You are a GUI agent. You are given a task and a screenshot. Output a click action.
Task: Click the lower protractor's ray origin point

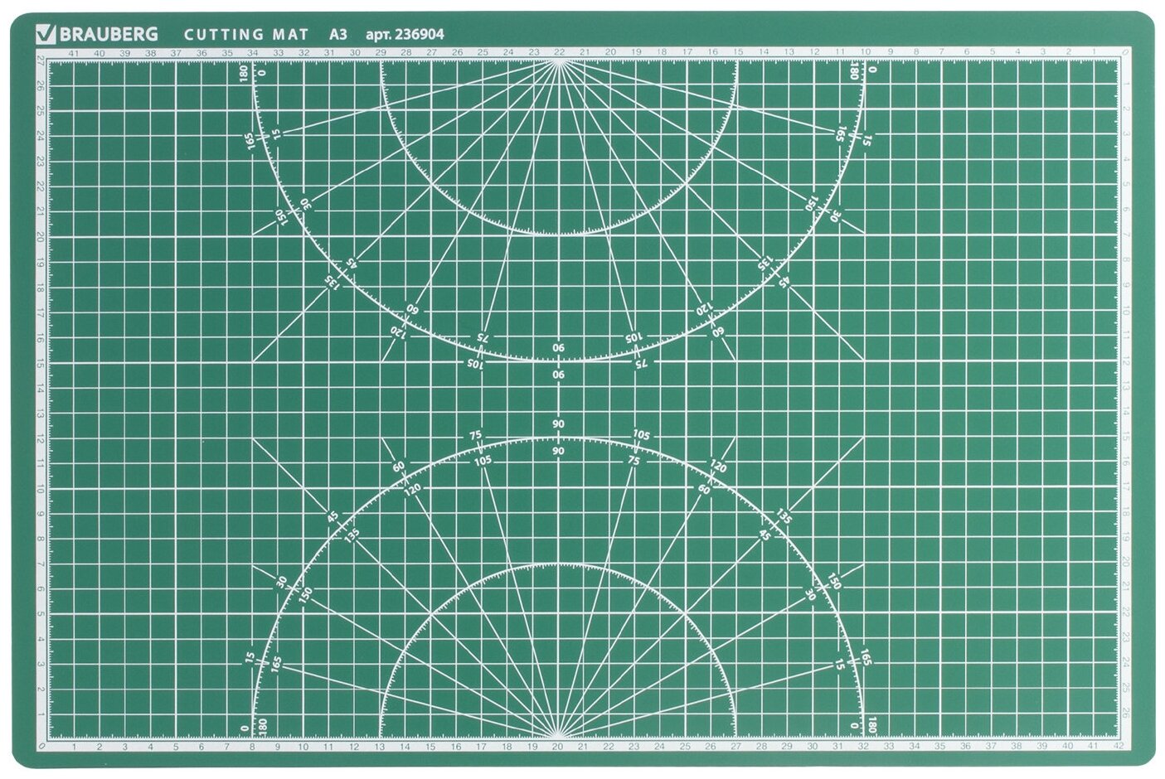(558, 736)
